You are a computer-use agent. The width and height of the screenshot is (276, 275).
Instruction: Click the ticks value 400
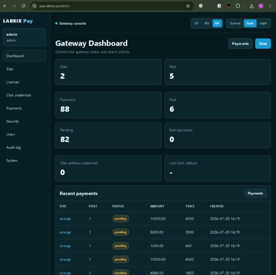point(188,246)
